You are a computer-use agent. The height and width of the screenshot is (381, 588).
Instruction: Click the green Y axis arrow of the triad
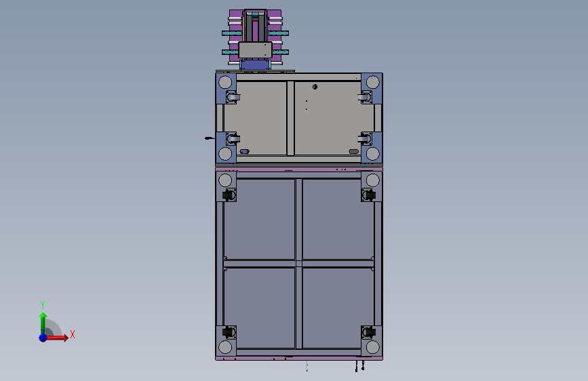[x=43, y=324]
